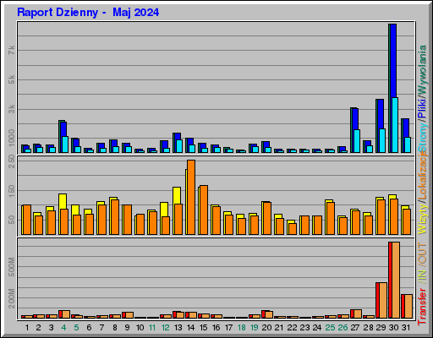
Task: Click the '250' axis value
Action: click(11, 161)
